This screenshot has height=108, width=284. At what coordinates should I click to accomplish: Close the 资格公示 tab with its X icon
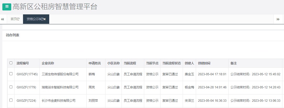[x=44, y=19]
